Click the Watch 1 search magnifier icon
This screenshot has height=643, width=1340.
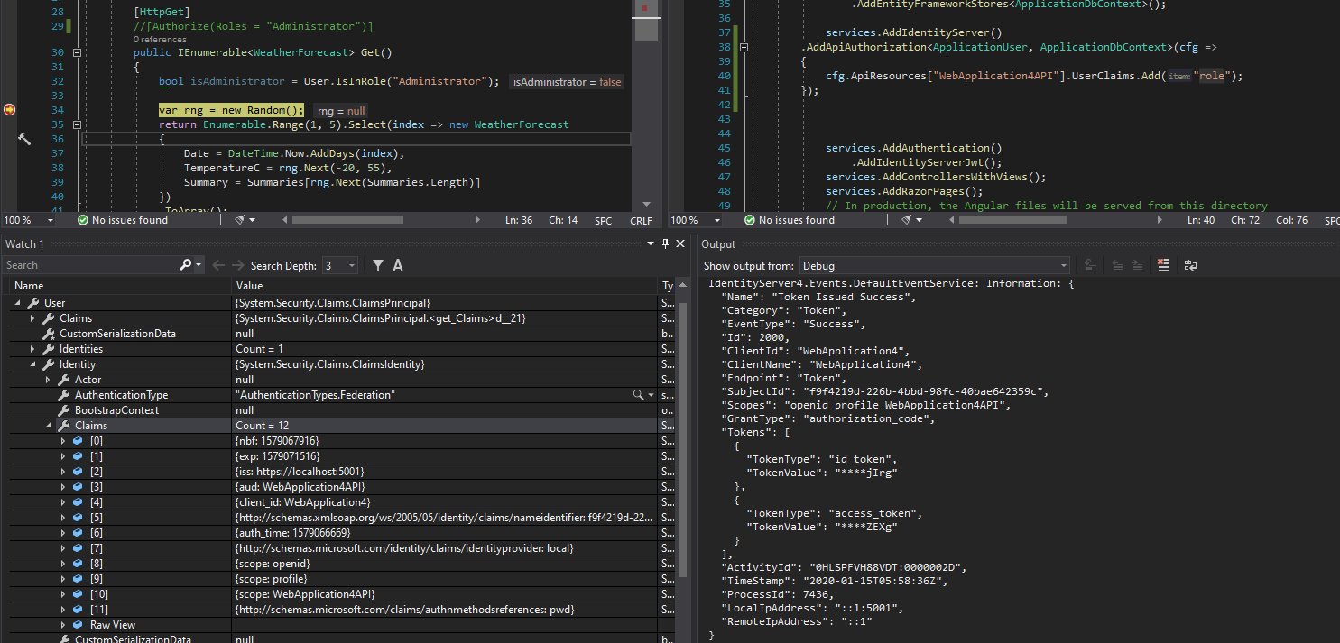click(186, 265)
